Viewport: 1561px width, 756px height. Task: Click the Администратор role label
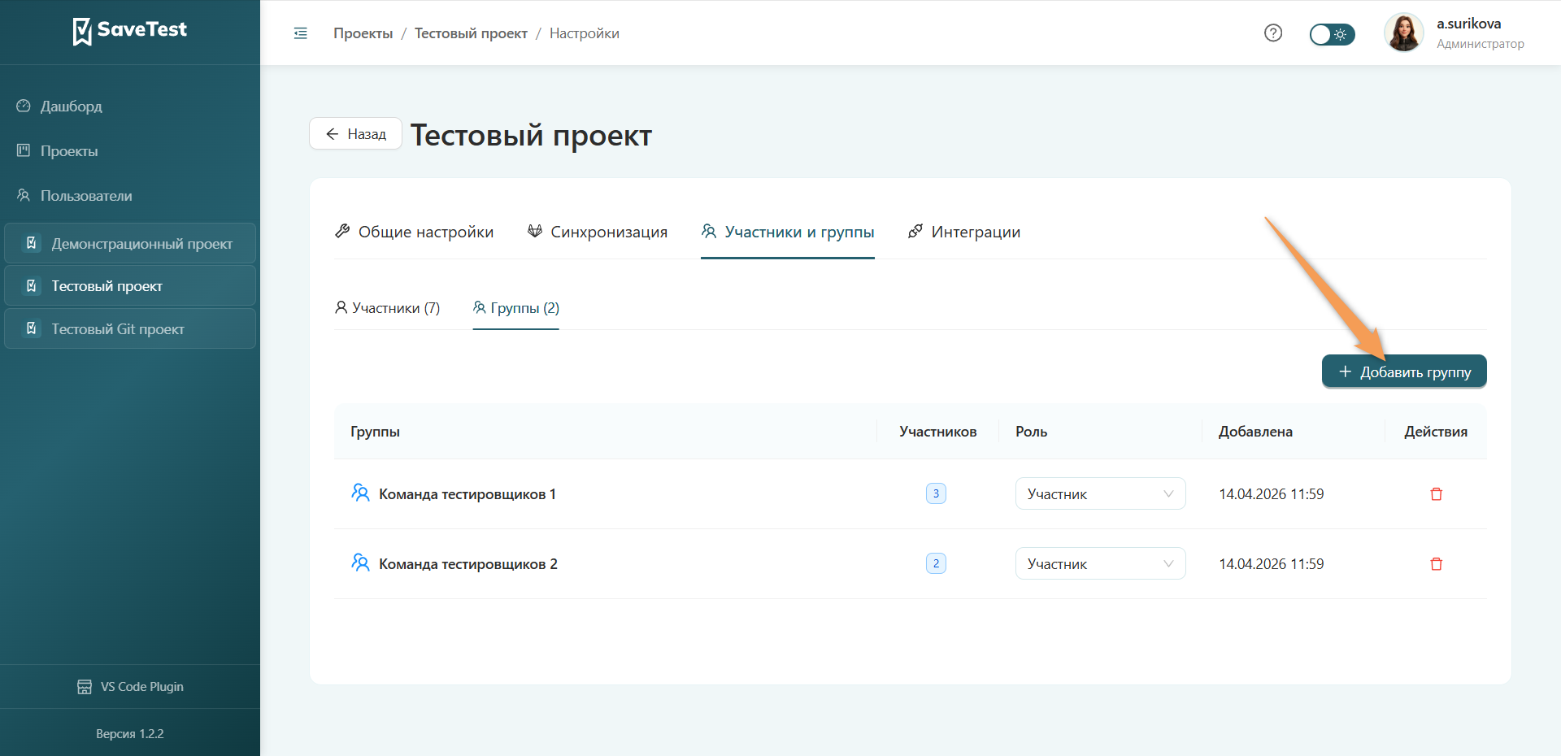1481,44
